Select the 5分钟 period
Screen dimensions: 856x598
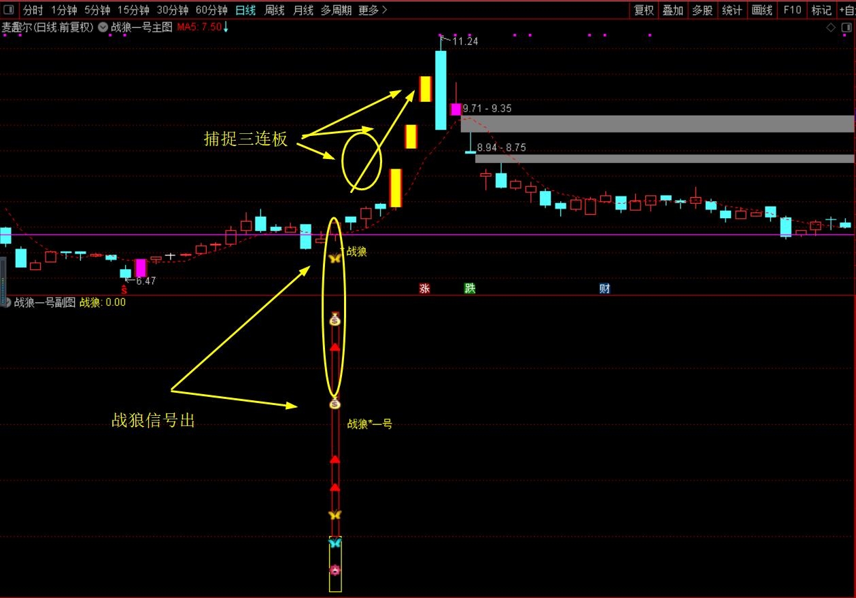click(x=97, y=10)
